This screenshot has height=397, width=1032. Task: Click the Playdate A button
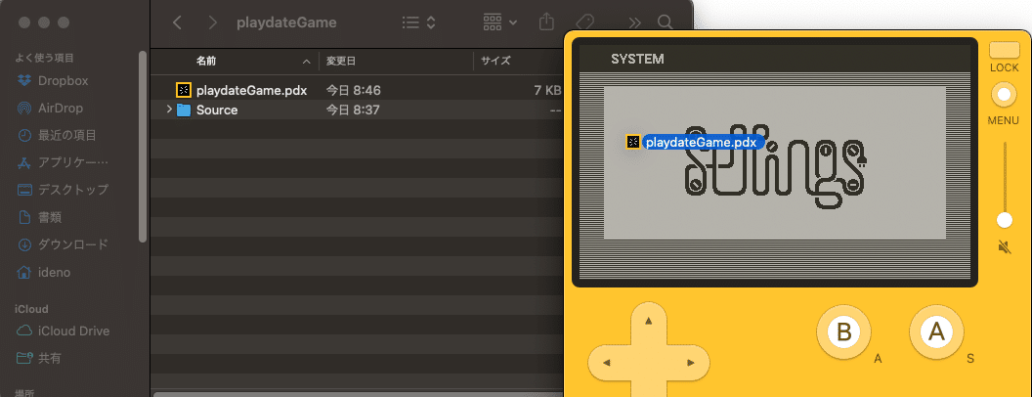[x=936, y=332]
